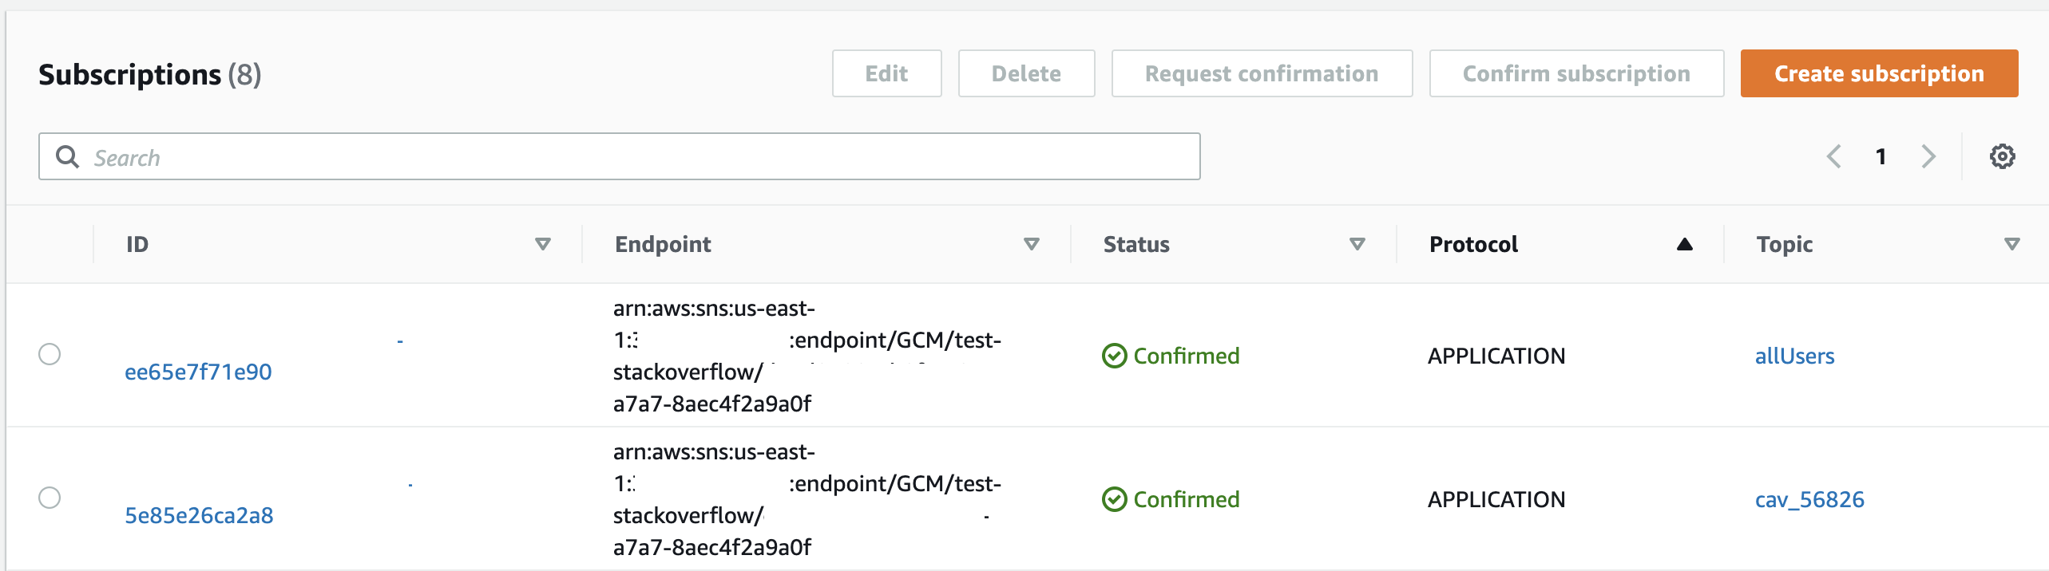This screenshot has width=2049, height=571.
Task: Click the Create subscription button
Action: point(1879,73)
